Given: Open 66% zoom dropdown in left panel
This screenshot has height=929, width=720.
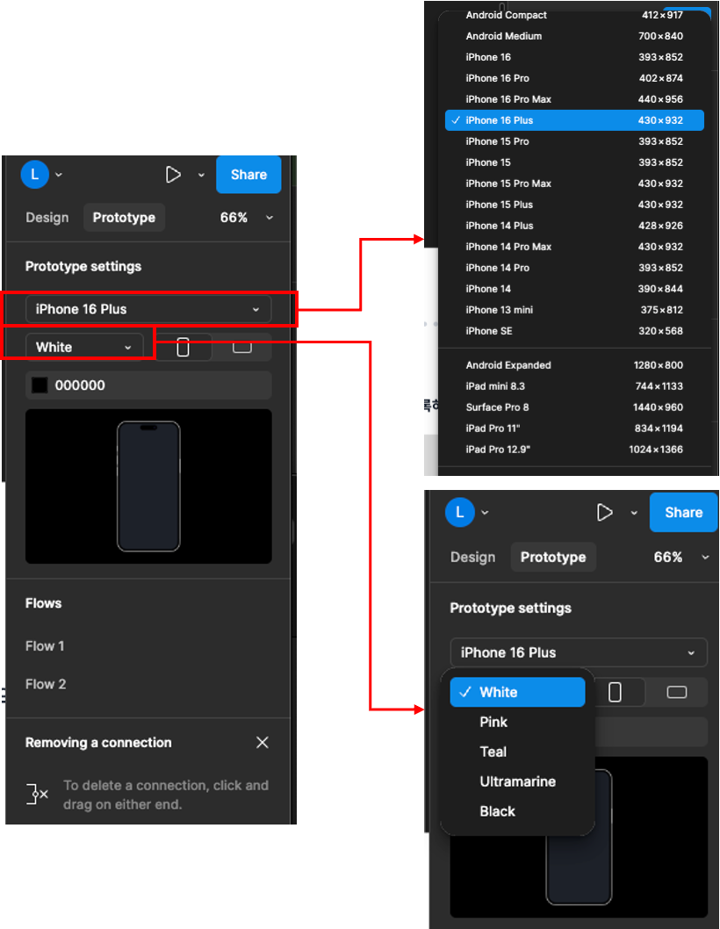Looking at the screenshot, I should click(247, 218).
